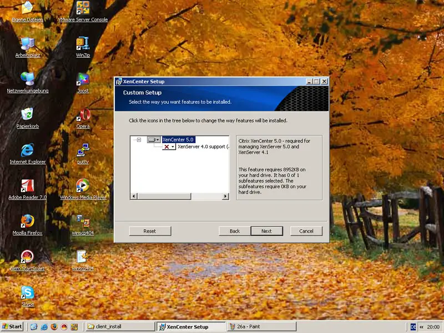This screenshot has width=444, height=333.
Task: Click the feature tree scrollbar right arrow
Action: 225,196
